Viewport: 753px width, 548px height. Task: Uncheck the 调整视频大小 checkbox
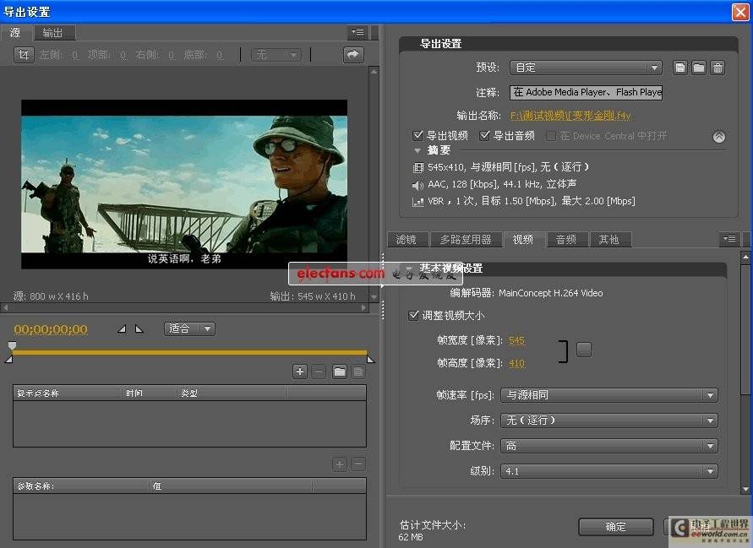(x=414, y=315)
